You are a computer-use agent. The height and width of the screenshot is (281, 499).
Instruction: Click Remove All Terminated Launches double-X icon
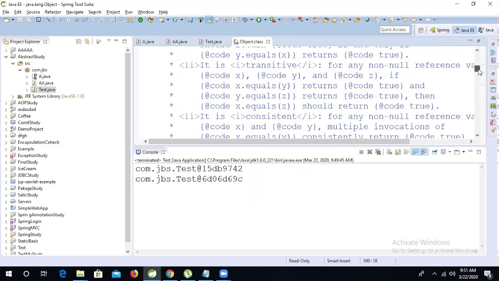378,152
